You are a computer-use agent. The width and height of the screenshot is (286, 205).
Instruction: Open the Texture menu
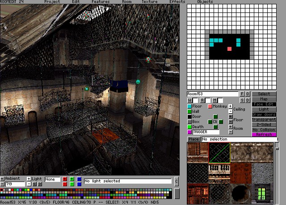tap(149, 2)
